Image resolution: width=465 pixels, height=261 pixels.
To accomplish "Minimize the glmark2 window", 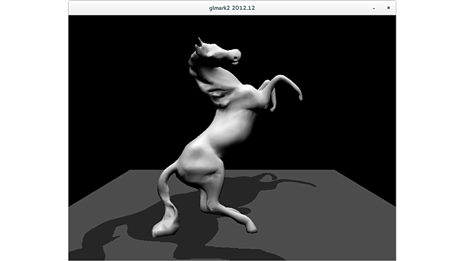I will coord(373,7).
